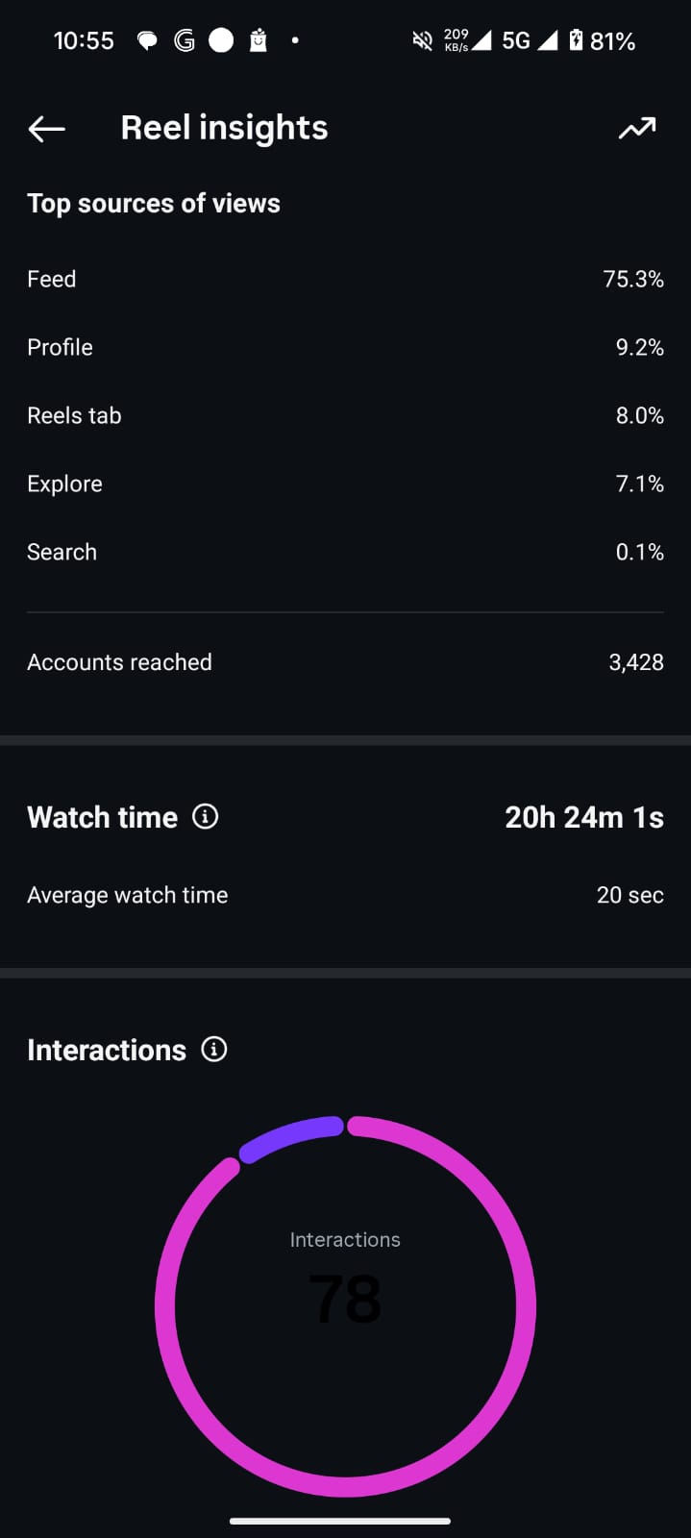Tap the back arrow icon
The image size is (691, 1538).
[x=46, y=129]
